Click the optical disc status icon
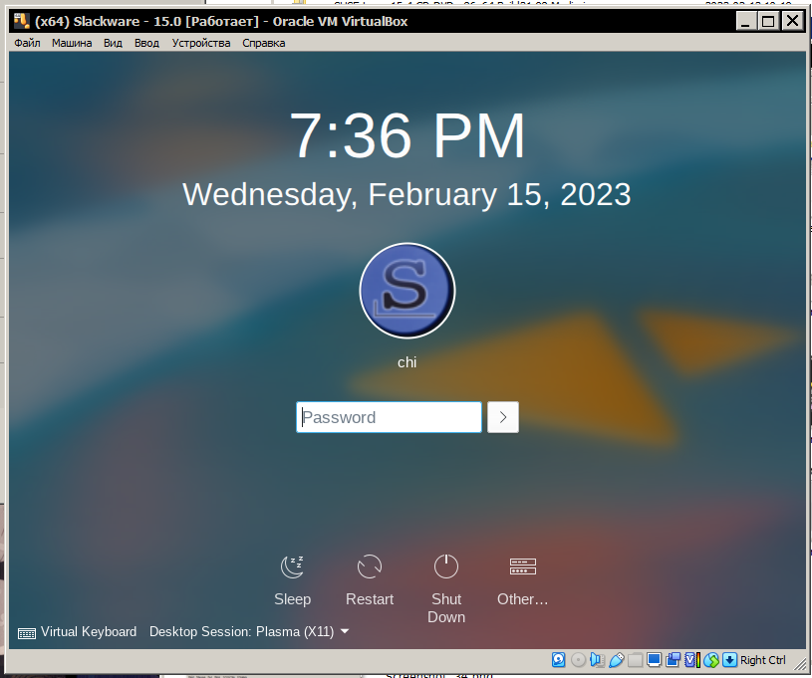This screenshot has width=812, height=678. (x=578, y=660)
